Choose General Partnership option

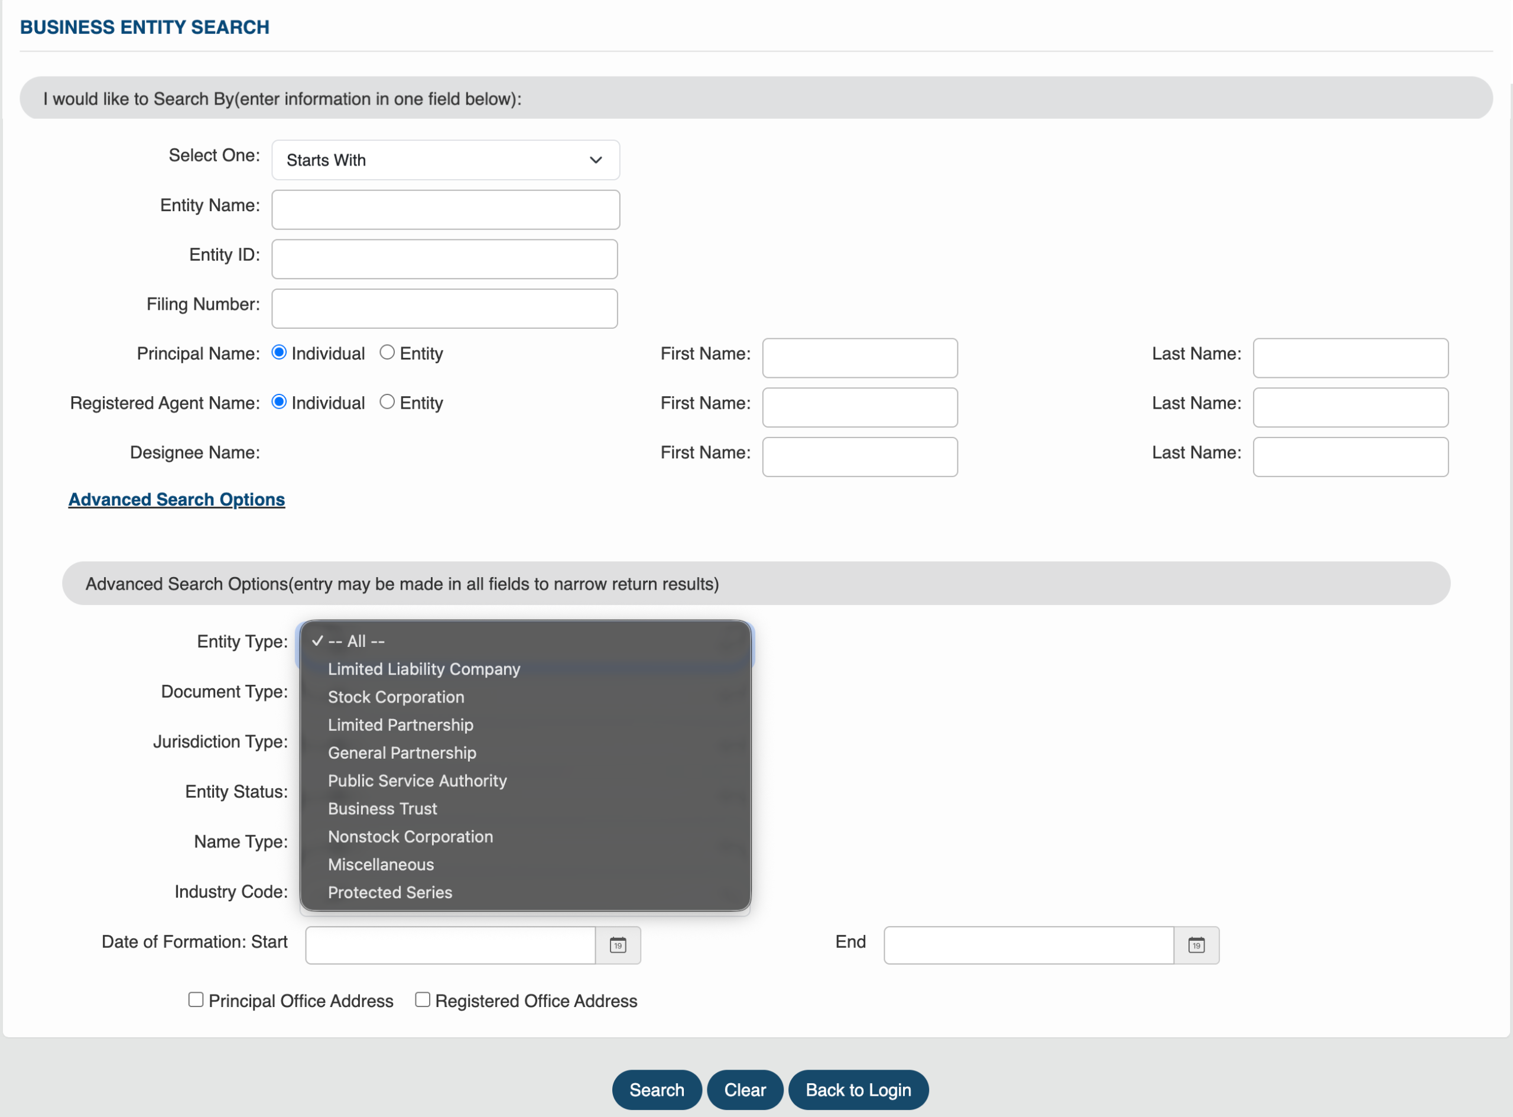[525, 753]
